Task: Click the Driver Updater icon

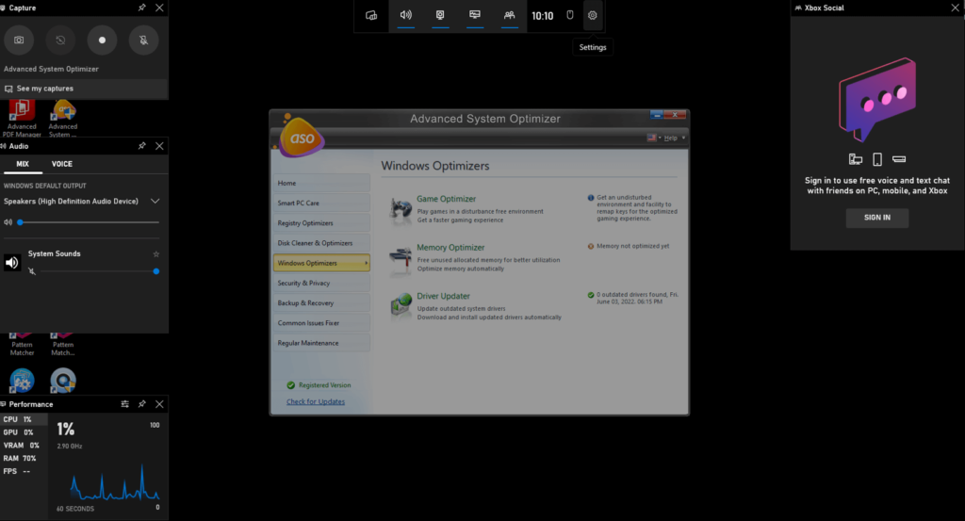Action: (x=401, y=305)
